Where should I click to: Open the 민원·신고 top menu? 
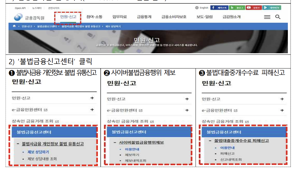click(68, 17)
